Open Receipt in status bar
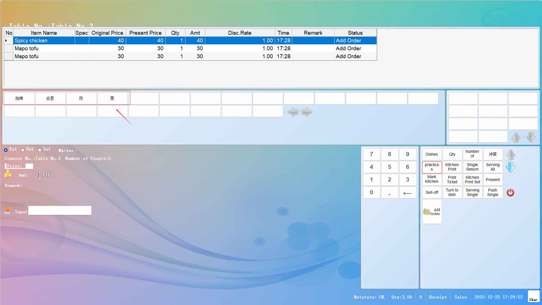 point(438,297)
